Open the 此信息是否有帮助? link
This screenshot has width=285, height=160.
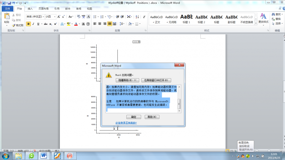(126, 123)
